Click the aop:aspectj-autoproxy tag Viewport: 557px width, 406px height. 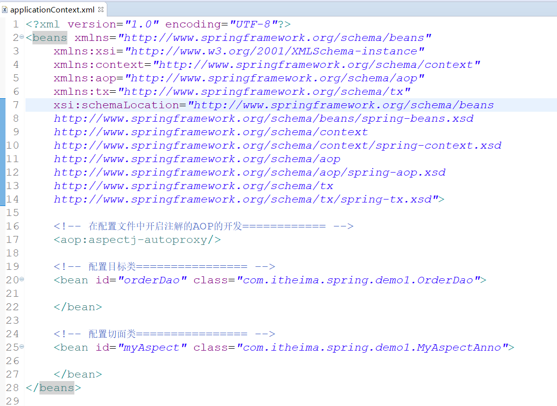[x=137, y=240]
